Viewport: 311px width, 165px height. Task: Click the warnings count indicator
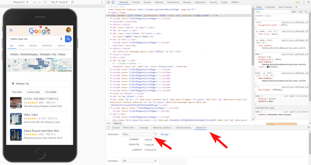(298, 2)
